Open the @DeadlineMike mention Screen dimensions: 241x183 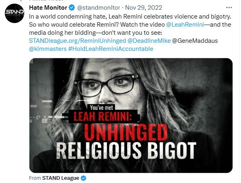click(149, 41)
